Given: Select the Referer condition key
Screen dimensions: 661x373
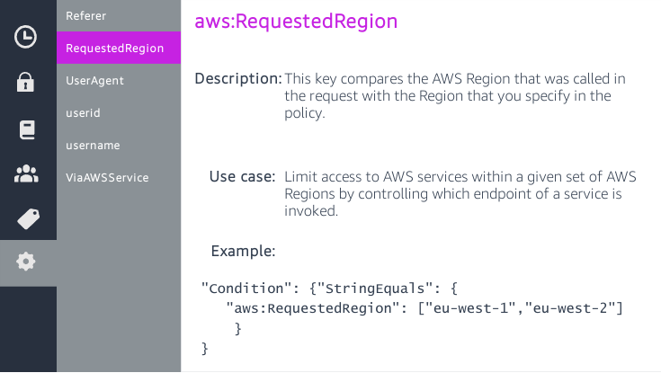Looking at the screenshot, I should (x=86, y=15).
